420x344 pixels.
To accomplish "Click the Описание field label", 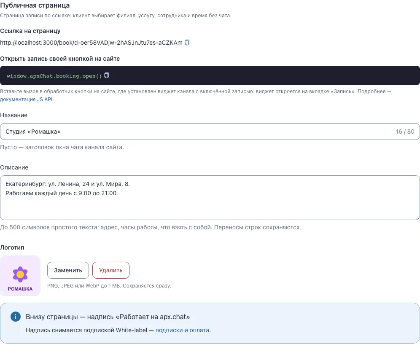I will 14,167.
